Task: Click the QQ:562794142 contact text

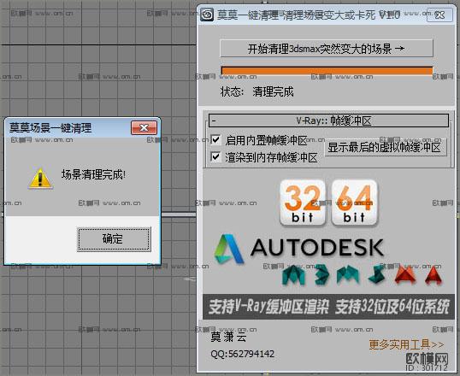Action: [x=242, y=354]
